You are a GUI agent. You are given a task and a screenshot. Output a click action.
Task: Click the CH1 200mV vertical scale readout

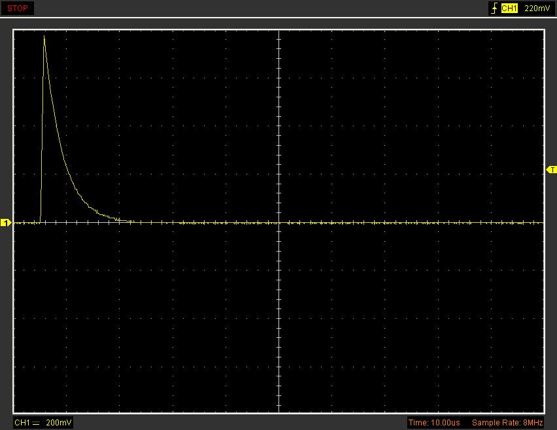pos(43,423)
